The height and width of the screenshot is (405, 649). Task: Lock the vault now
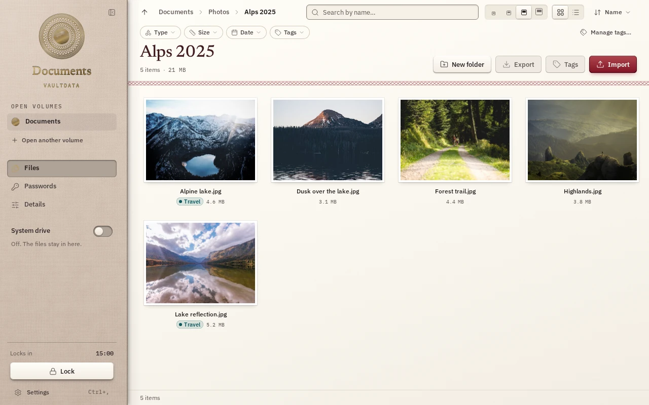(62, 371)
